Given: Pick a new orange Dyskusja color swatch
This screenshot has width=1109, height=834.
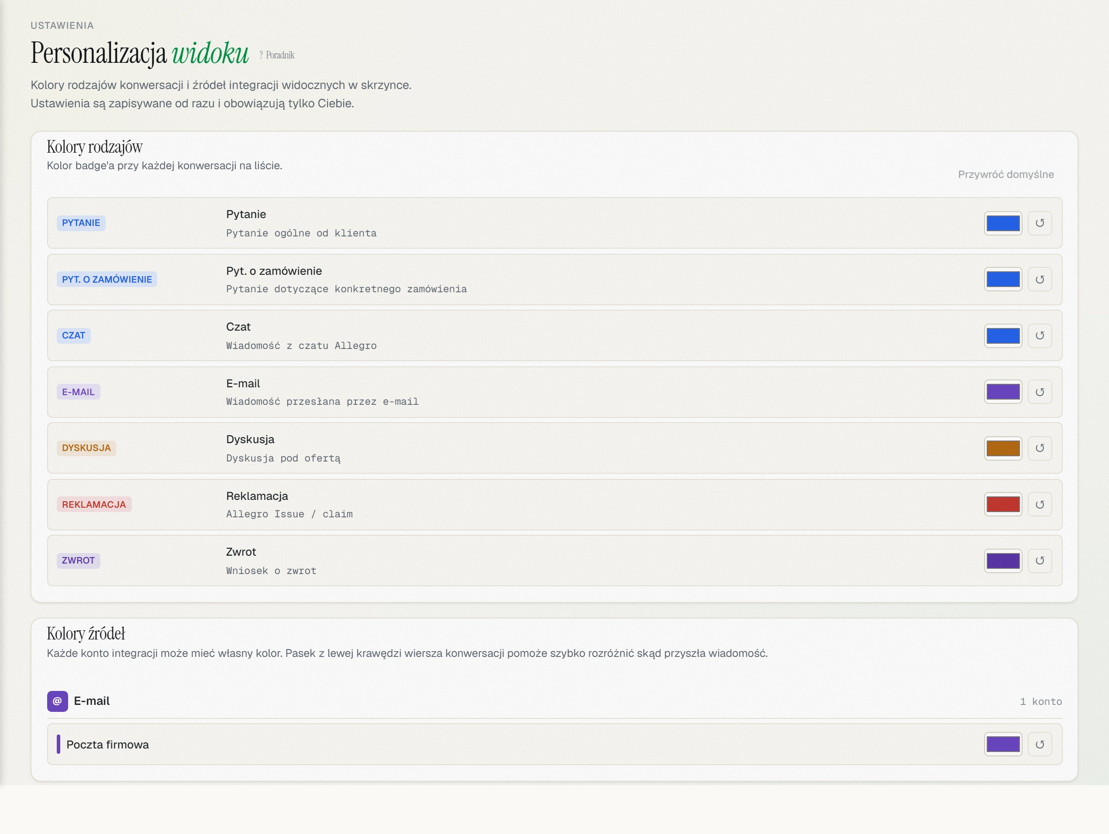Looking at the screenshot, I should click(1003, 448).
